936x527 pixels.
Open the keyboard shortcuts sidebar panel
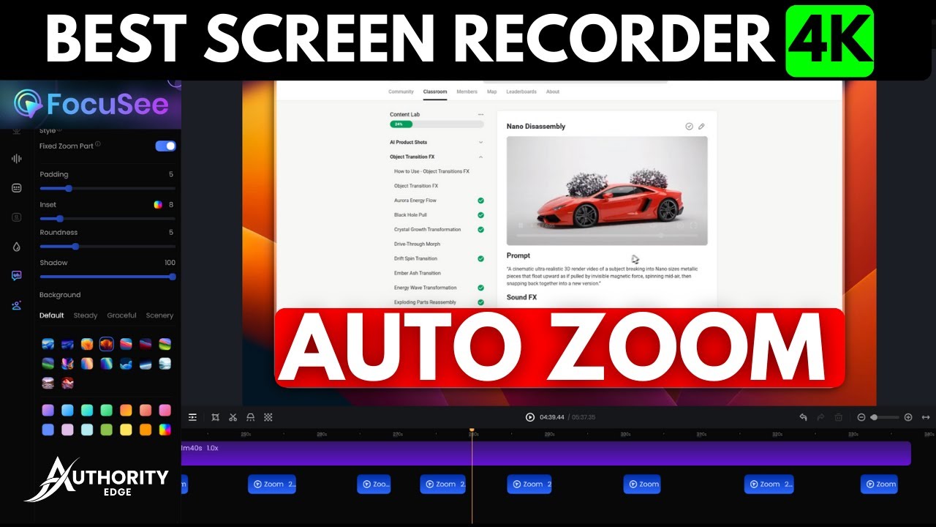click(x=16, y=188)
